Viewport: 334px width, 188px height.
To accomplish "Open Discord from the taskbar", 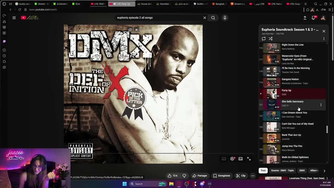I will click(202, 184).
